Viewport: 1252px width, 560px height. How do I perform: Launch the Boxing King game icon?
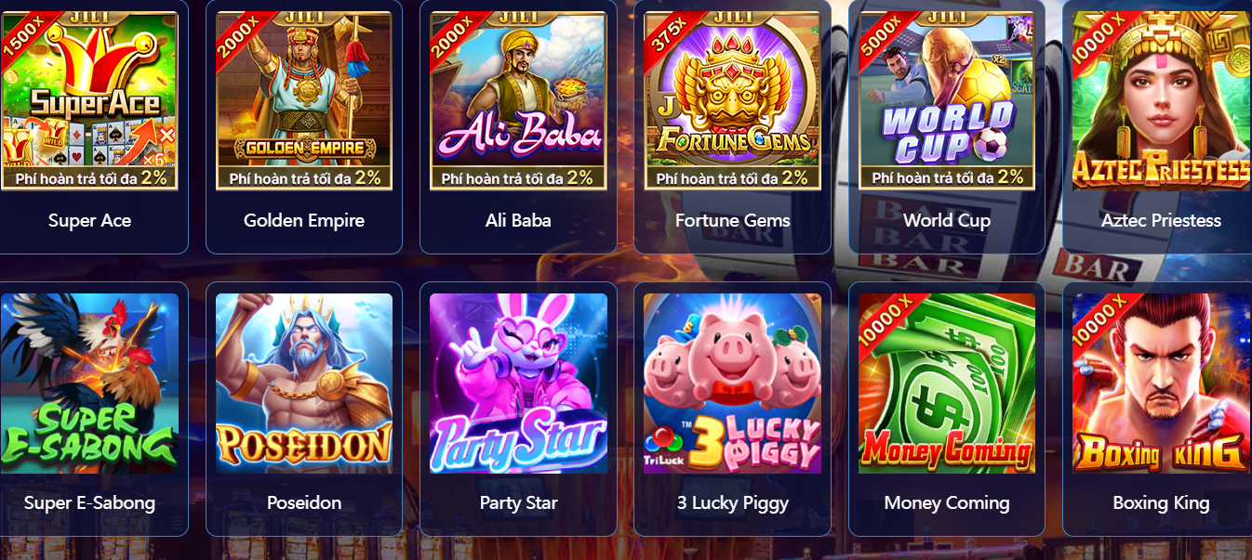pyautogui.click(x=1161, y=384)
